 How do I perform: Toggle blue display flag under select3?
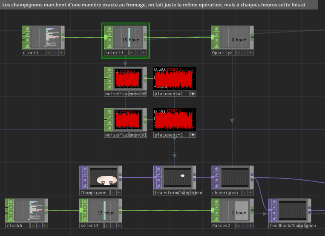[x=138, y=52]
